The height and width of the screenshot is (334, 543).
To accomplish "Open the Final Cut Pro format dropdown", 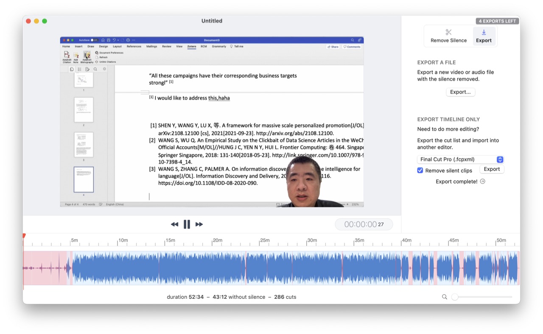I will [x=460, y=159].
